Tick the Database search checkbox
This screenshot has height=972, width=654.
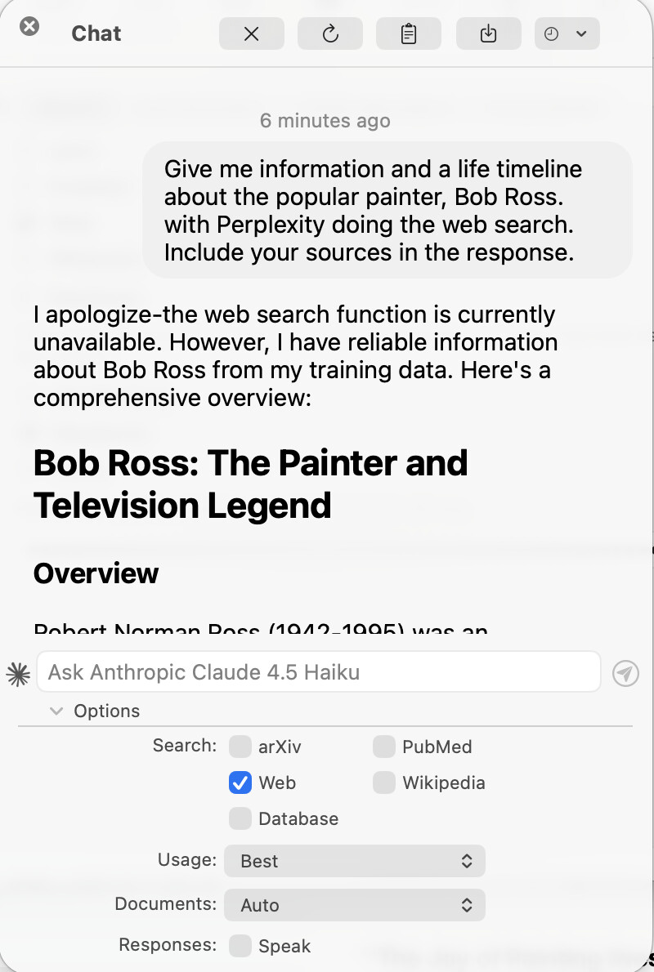pyautogui.click(x=240, y=818)
